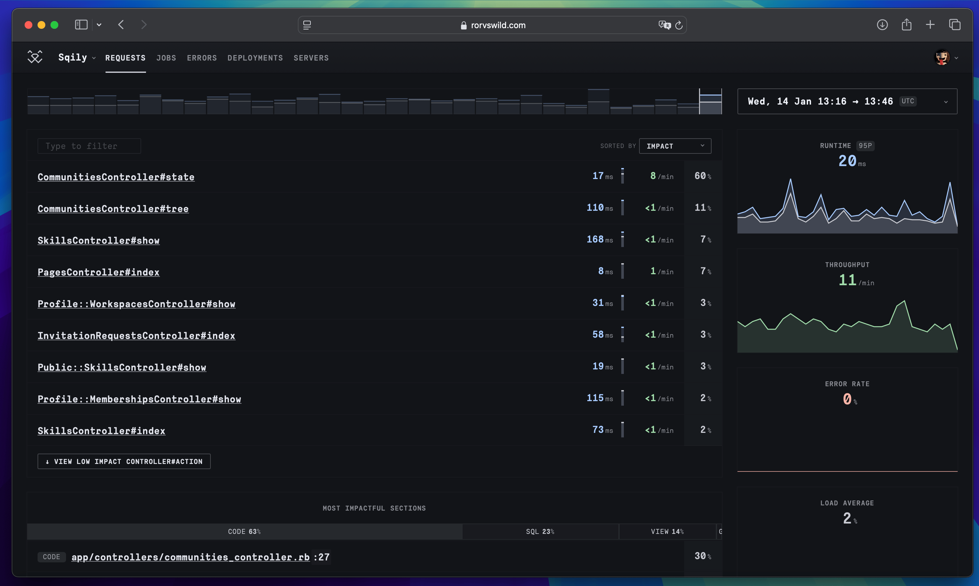Open CommunitiesController#state link
The height and width of the screenshot is (586, 979).
pyautogui.click(x=116, y=177)
